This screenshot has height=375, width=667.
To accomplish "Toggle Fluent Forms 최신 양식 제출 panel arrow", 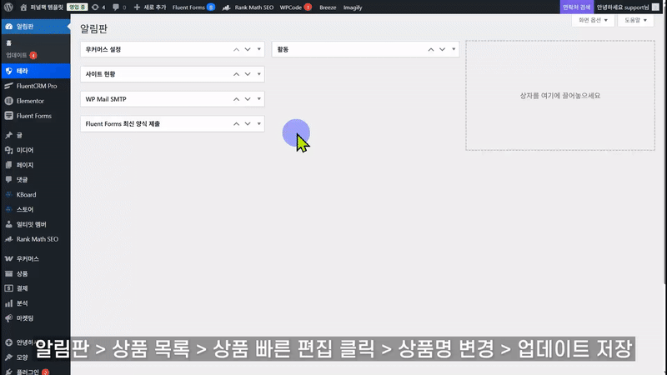I will click(258, 123).
